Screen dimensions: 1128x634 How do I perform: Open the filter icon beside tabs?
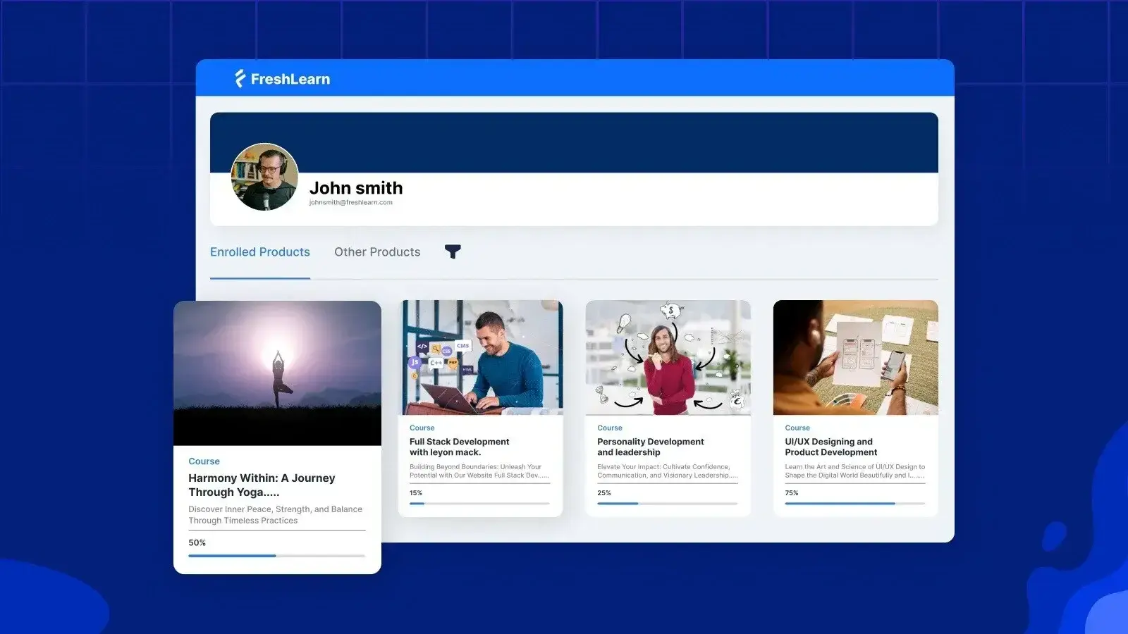click(x=453, y=251)
